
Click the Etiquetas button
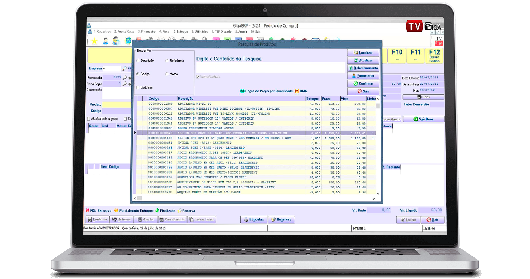click(254, 219)
